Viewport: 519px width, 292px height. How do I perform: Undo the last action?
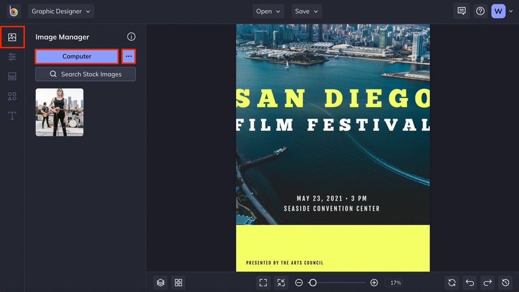pyautogui.click(x=470, y=283)
